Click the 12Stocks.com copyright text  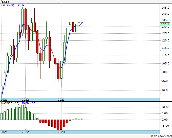(161, 136)
